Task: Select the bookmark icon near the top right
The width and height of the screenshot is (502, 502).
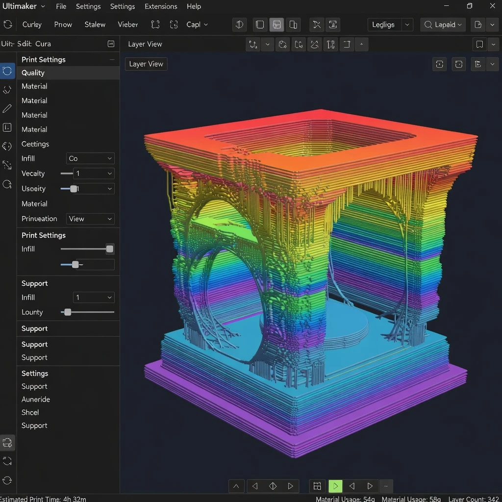Action: [479, 44]
